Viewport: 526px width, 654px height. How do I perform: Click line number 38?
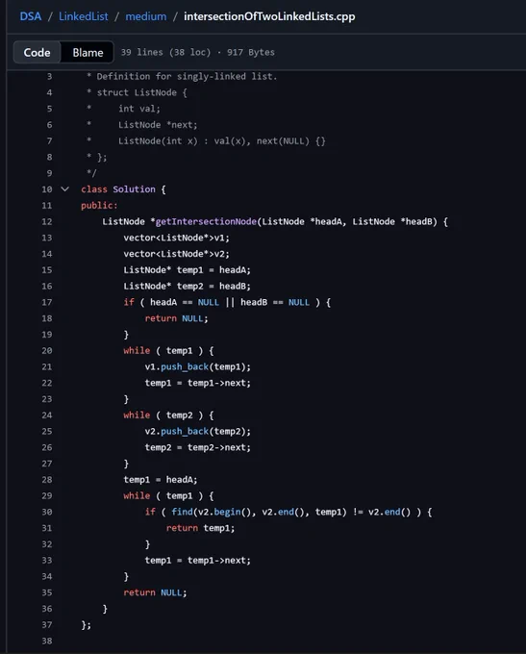pos(47,641)
